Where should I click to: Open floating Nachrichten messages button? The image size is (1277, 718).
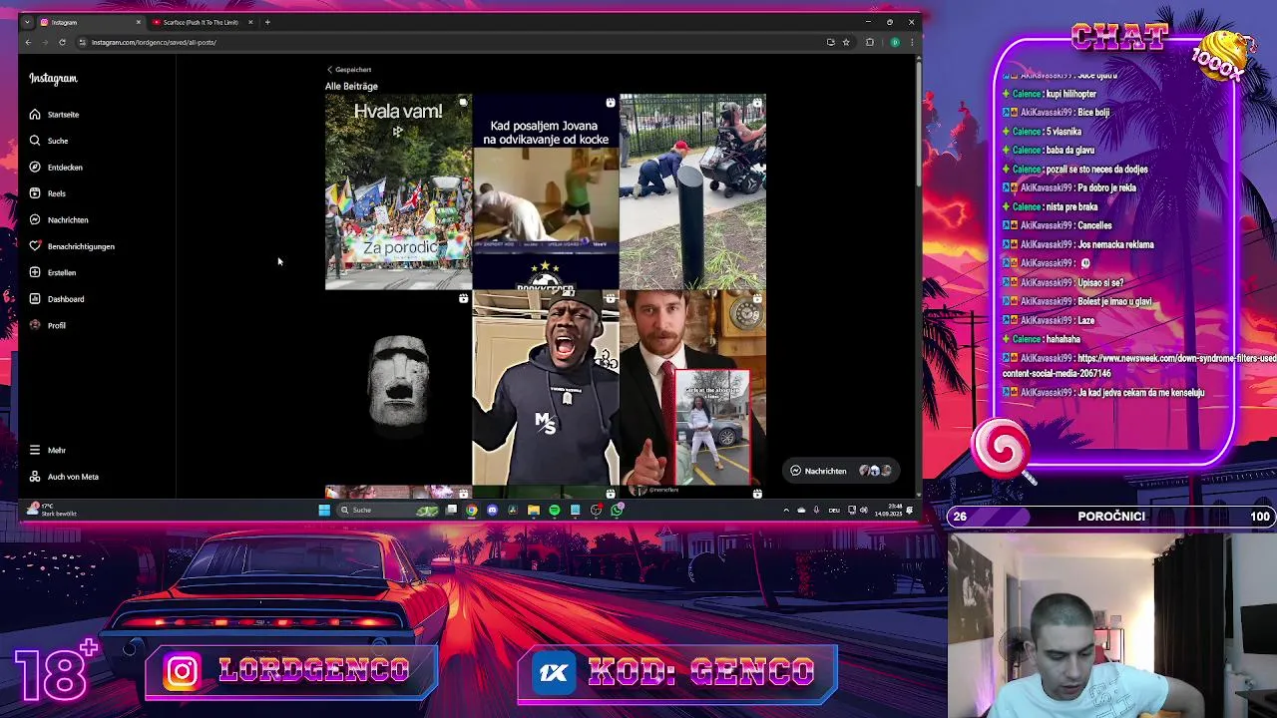point(840,471)
